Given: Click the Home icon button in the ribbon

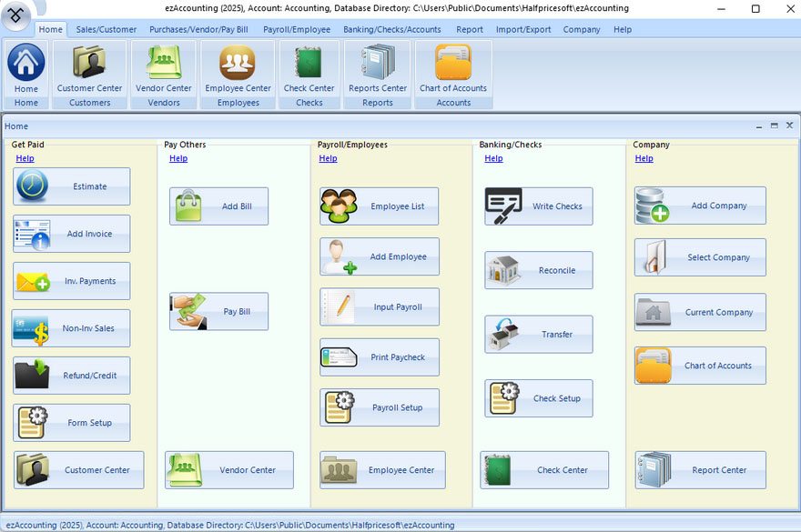Looking at the screenshot, I should tap(26, 69).
